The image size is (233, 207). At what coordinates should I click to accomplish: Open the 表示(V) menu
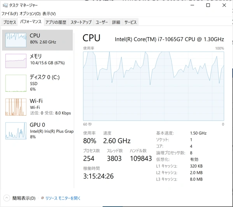pos(49,14)
